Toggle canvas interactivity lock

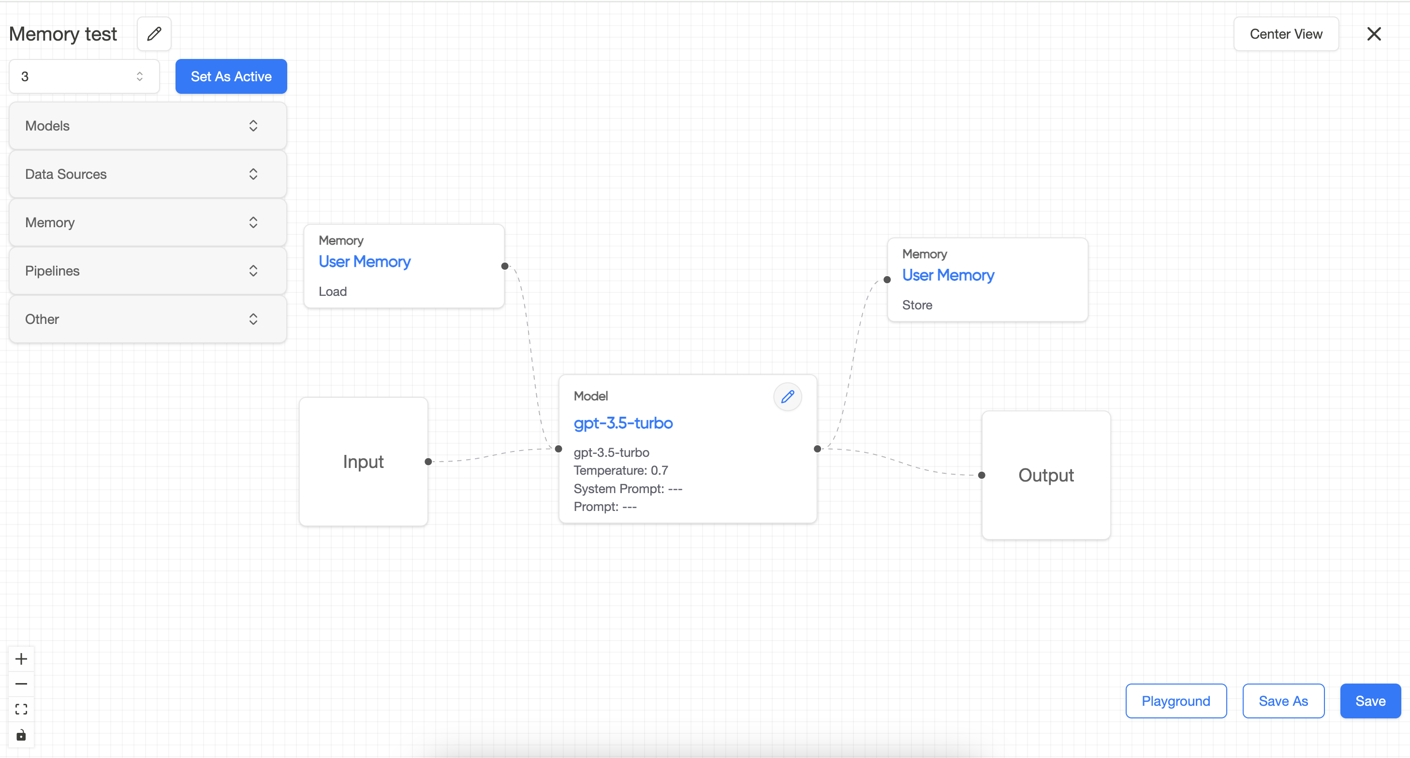pos(21,734)
